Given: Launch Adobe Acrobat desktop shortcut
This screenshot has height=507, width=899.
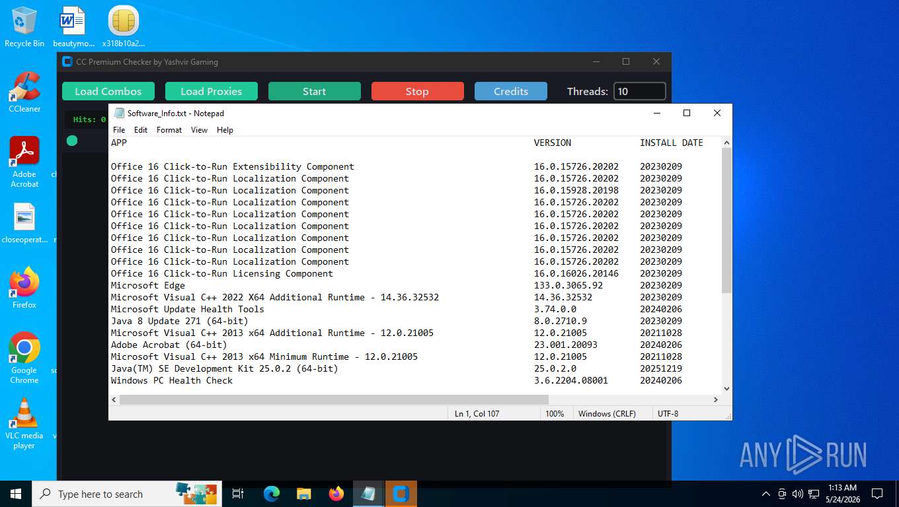Looking at the screenshot, I should coord(24,162).
